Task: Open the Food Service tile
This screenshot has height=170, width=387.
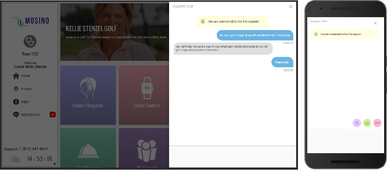Action: [88, 149]
